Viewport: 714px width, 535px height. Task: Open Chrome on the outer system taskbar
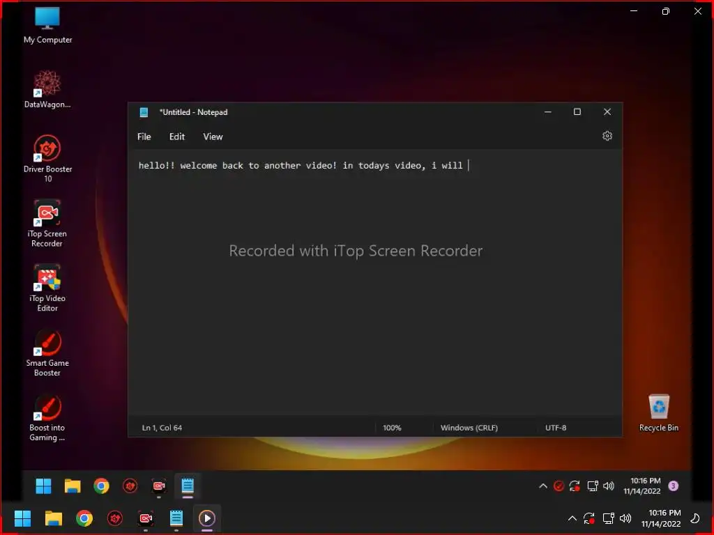tap(84, 518)
